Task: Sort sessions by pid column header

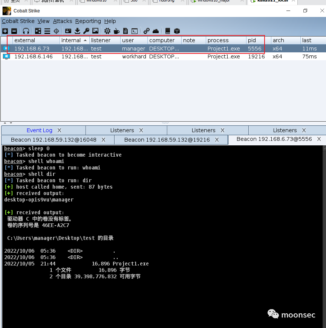Action: (259, 40)
